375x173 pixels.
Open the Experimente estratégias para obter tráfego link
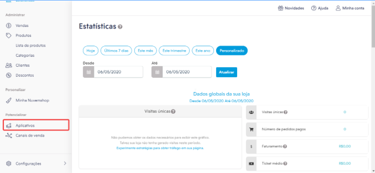pyautogui.click(x=160, y=148)
